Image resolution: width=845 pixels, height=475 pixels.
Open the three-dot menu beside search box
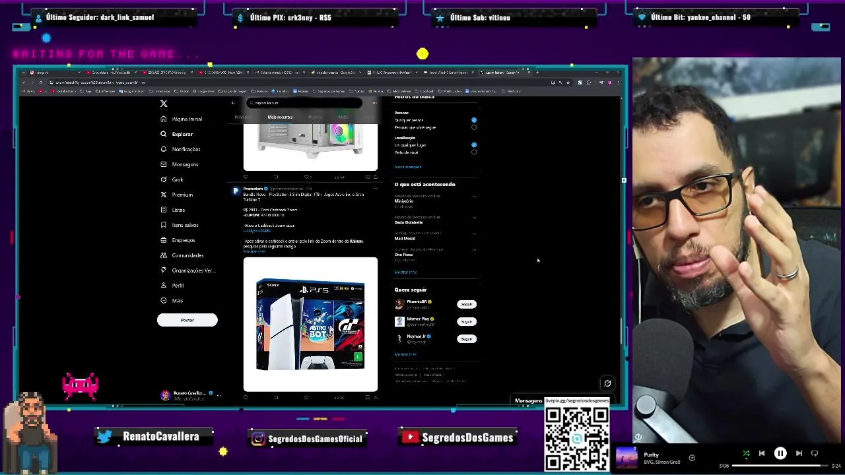(x=374, y=103)
